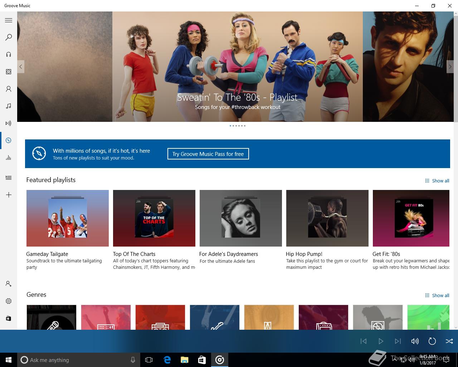
Task: Toggle shuffle mode
Action: coord(449,341)
